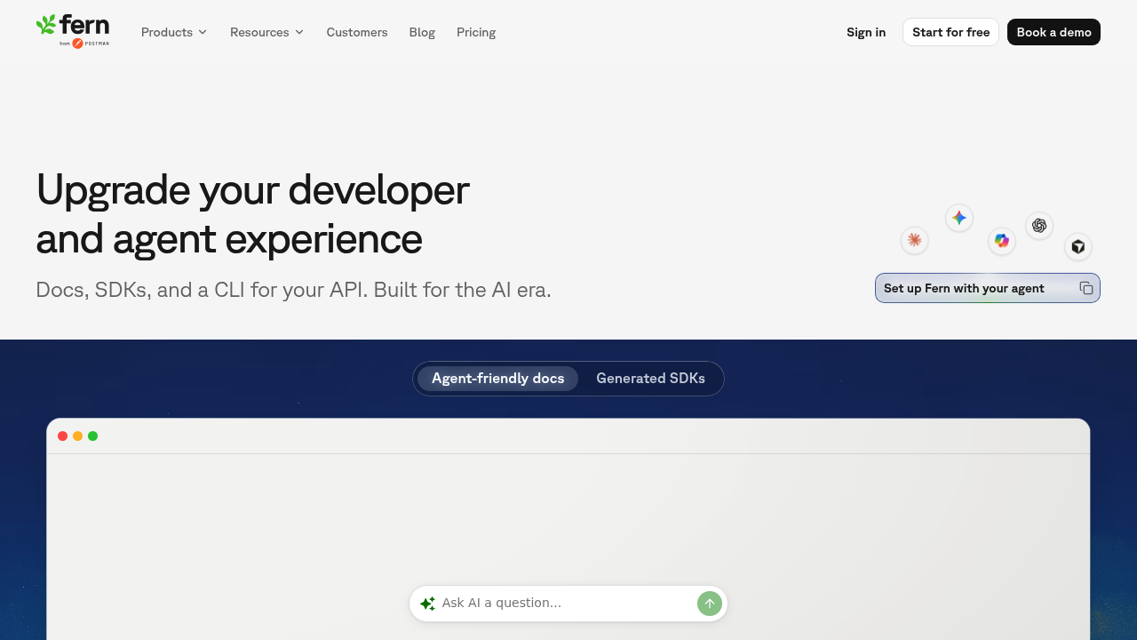Click the Gemini sparkle agent icon
This screenshot has width=1137, height=640.
959,218
